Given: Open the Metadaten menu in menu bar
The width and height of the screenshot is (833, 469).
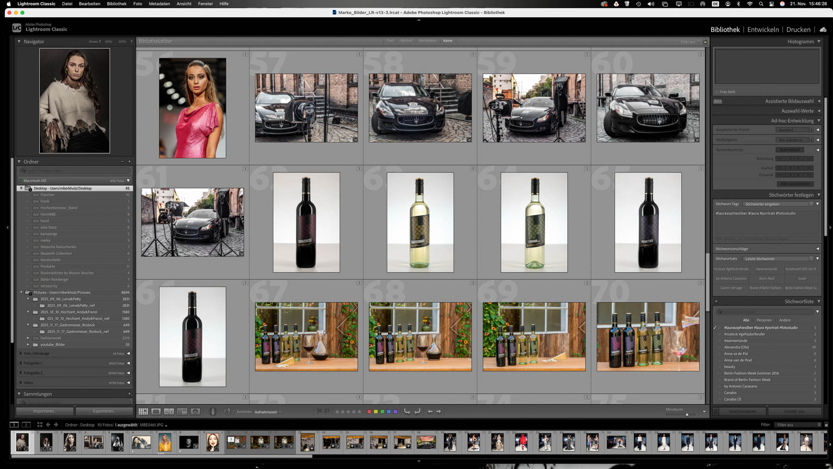Looking at the screenshot, I should click(159, 4).
